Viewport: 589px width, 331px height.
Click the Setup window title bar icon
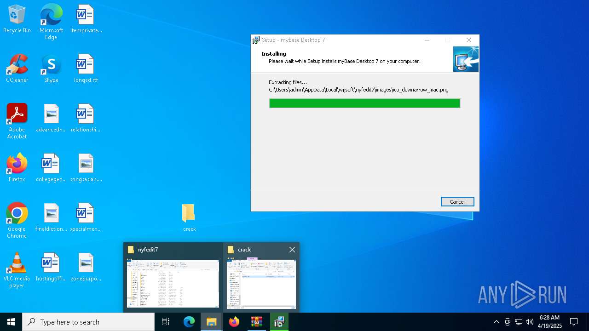pyautogui.click(x=256, y=40)
